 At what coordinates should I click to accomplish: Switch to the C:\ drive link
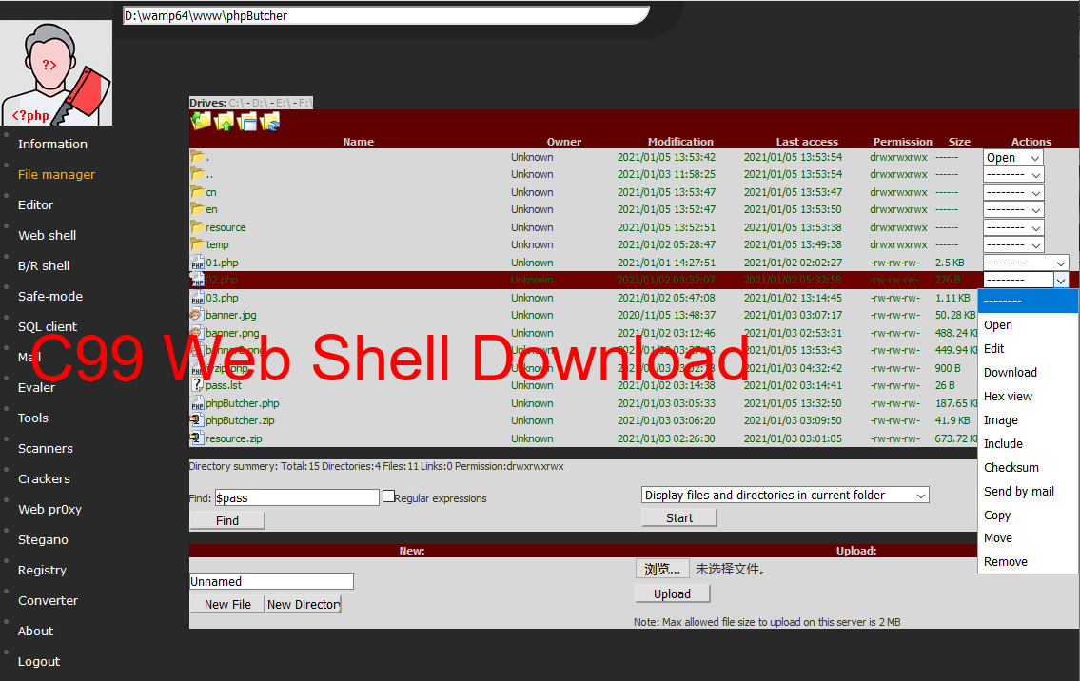236,103
